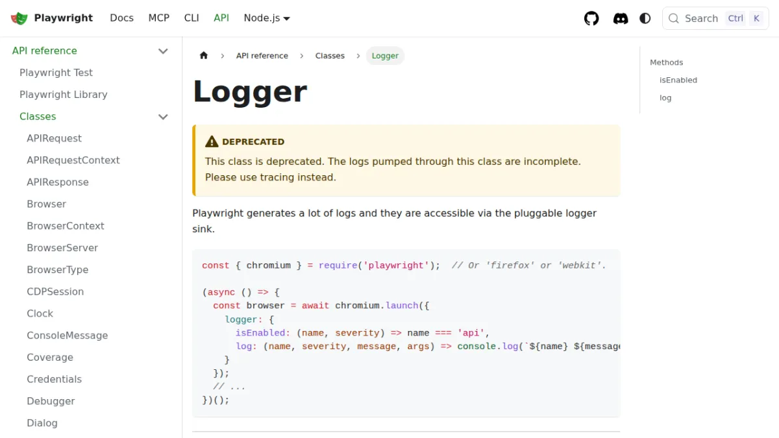The image size is (779, 438).
Task: Click the Logger breadcrumb pill
Action: 385,56
